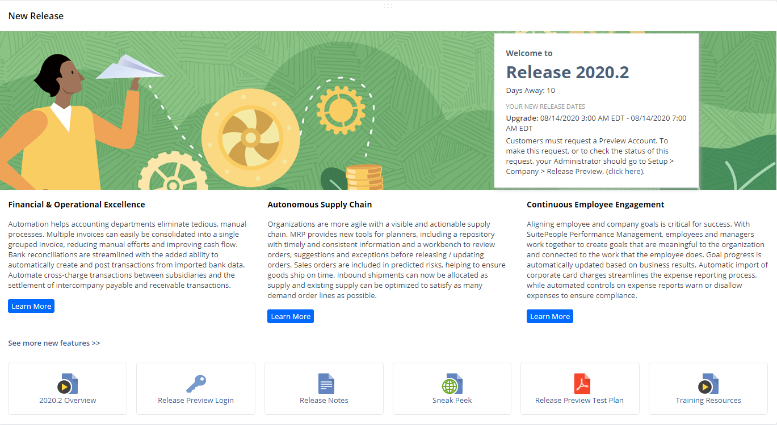Click the 2020.2 Overview video icon
777x425 pixels.
point(68,384)
